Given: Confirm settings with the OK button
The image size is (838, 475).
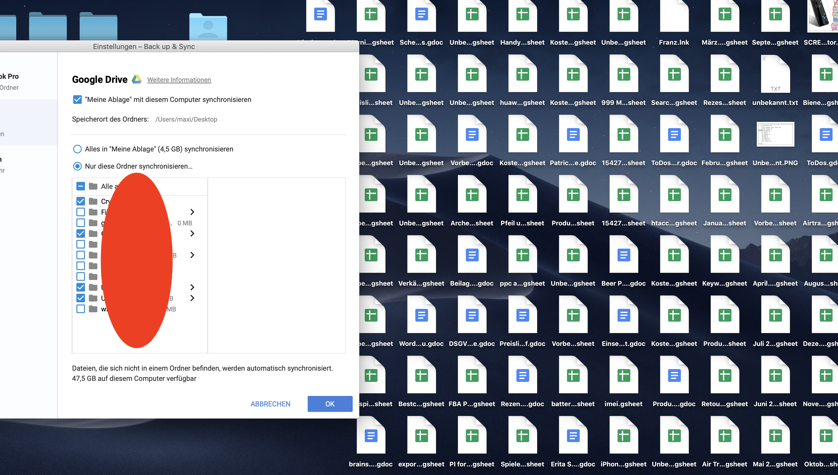Looking at the screenshot, I should pyautogui.click(x=330, y=404).
